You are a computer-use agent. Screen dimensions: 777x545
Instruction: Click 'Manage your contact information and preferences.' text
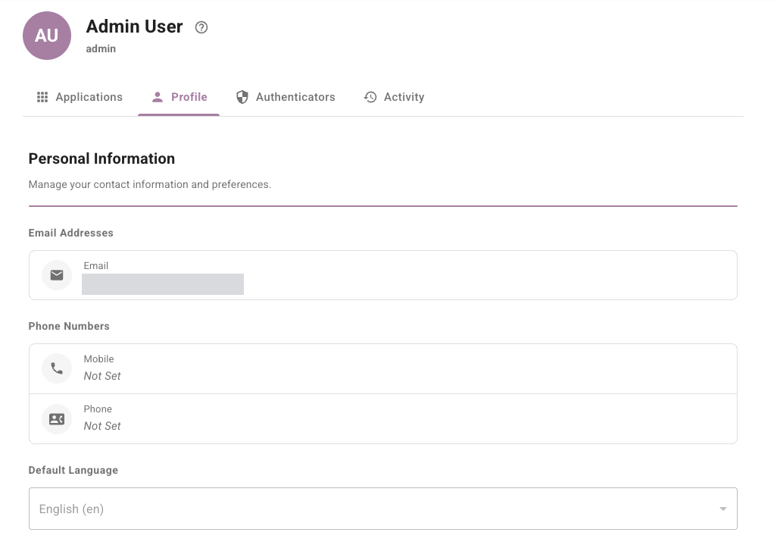click(150, 184)
